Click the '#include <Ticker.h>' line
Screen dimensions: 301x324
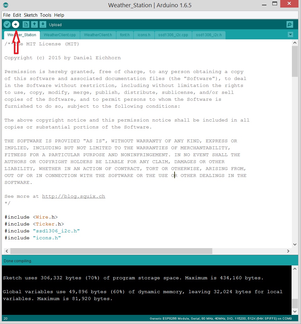coord(34,224)
